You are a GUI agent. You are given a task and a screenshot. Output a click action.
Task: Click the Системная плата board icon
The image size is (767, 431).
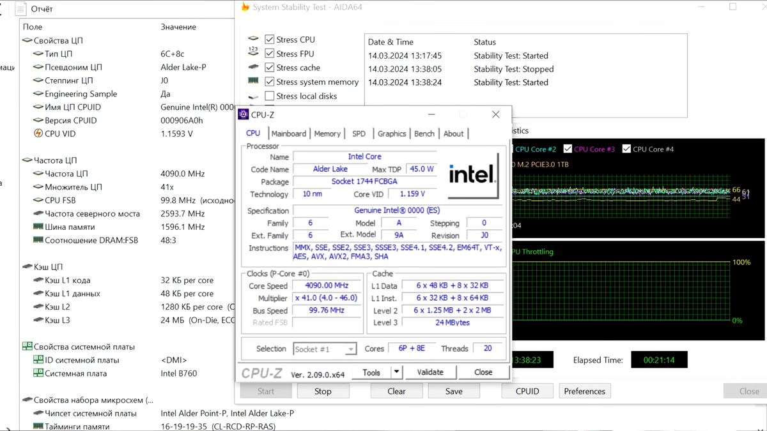(x=38, y=374)
